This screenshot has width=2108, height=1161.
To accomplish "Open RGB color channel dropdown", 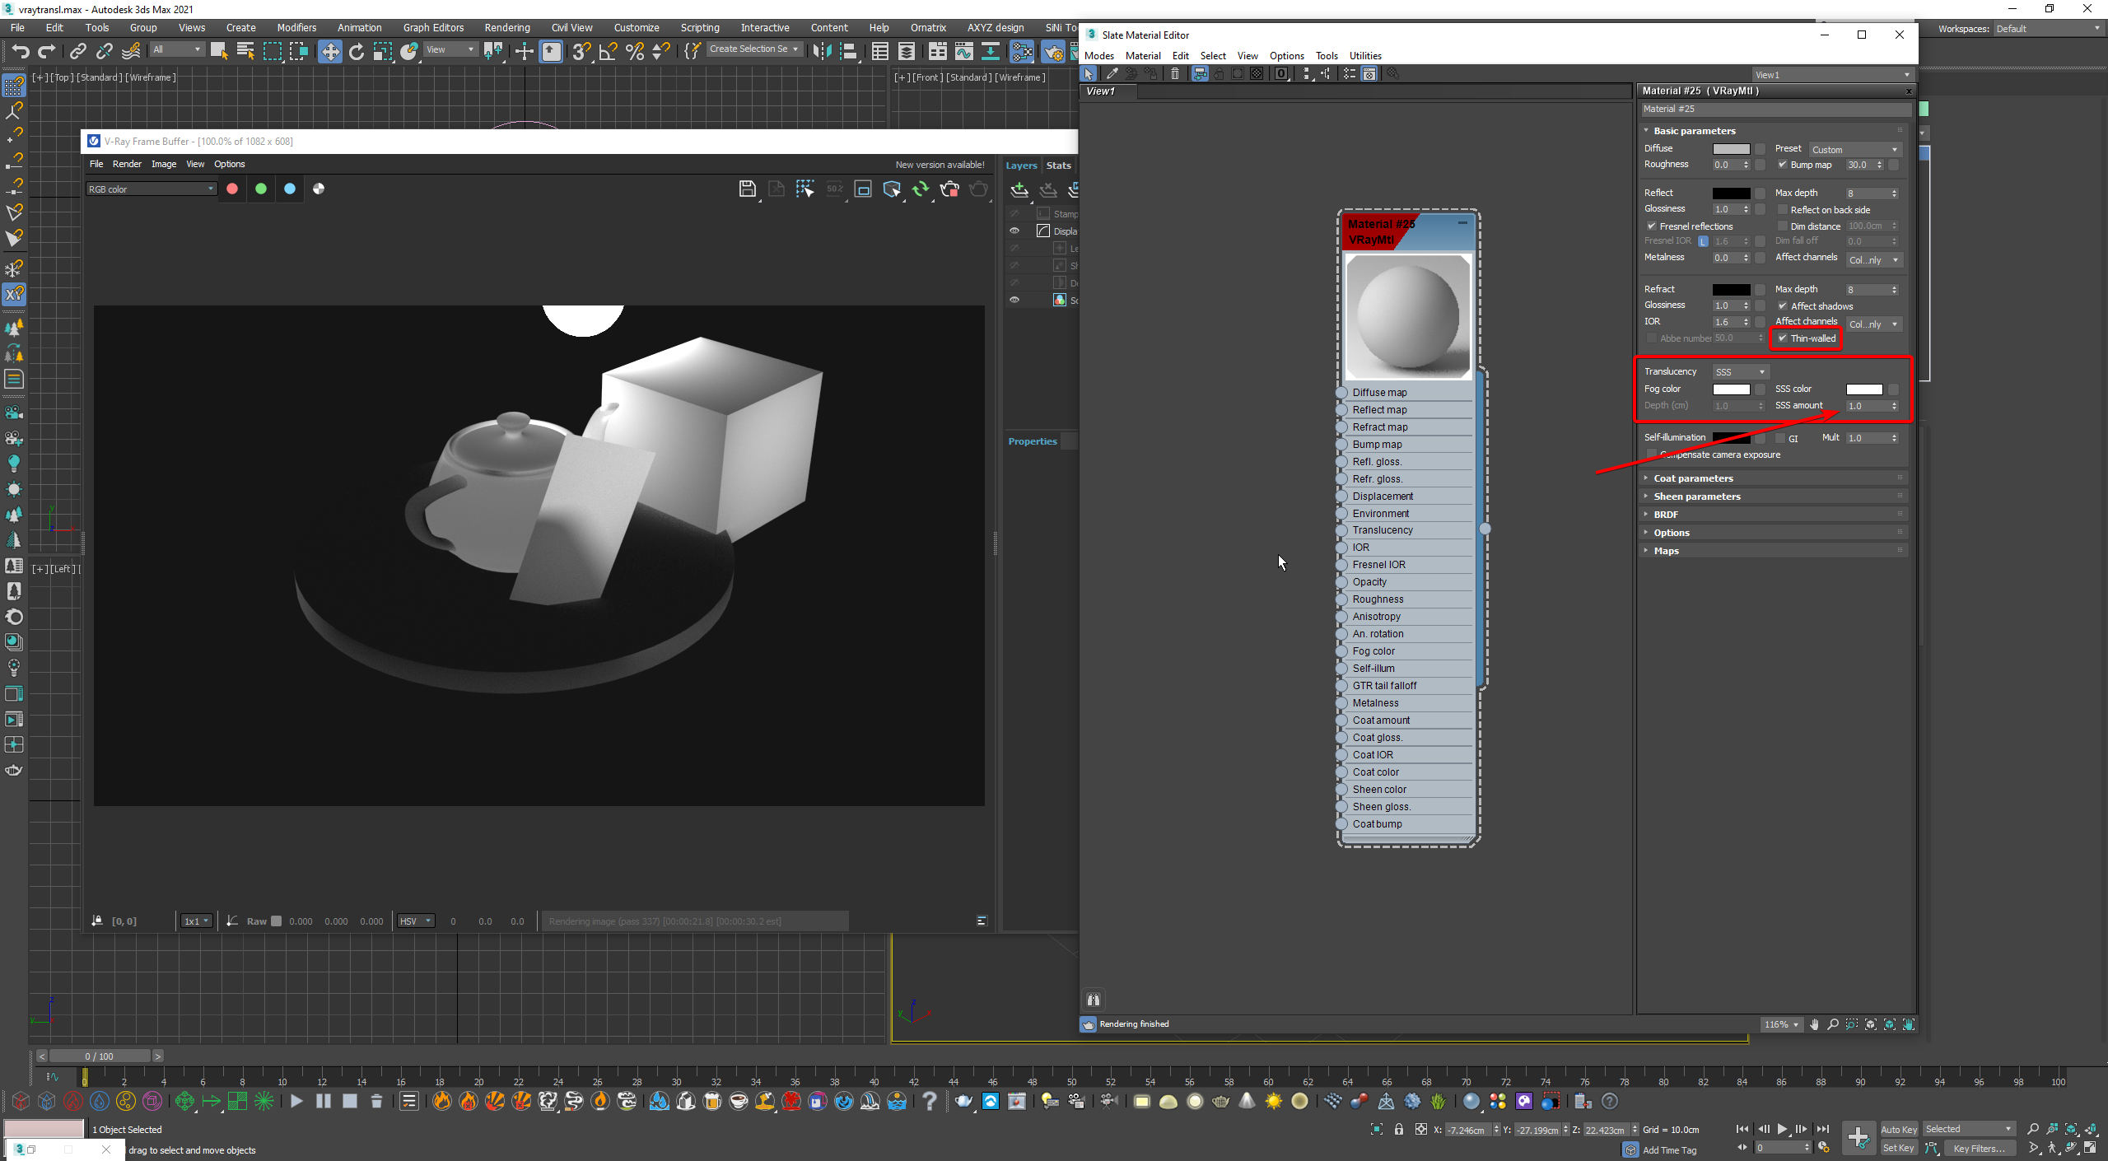I will pos(151,189).
